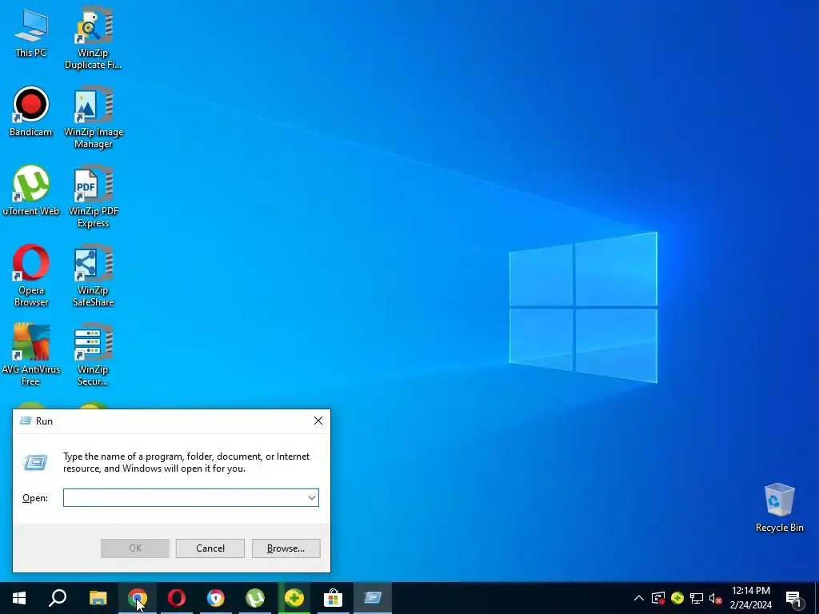Click the Browse... button
This screenshot has height=614, width=819.
point(286,548)
